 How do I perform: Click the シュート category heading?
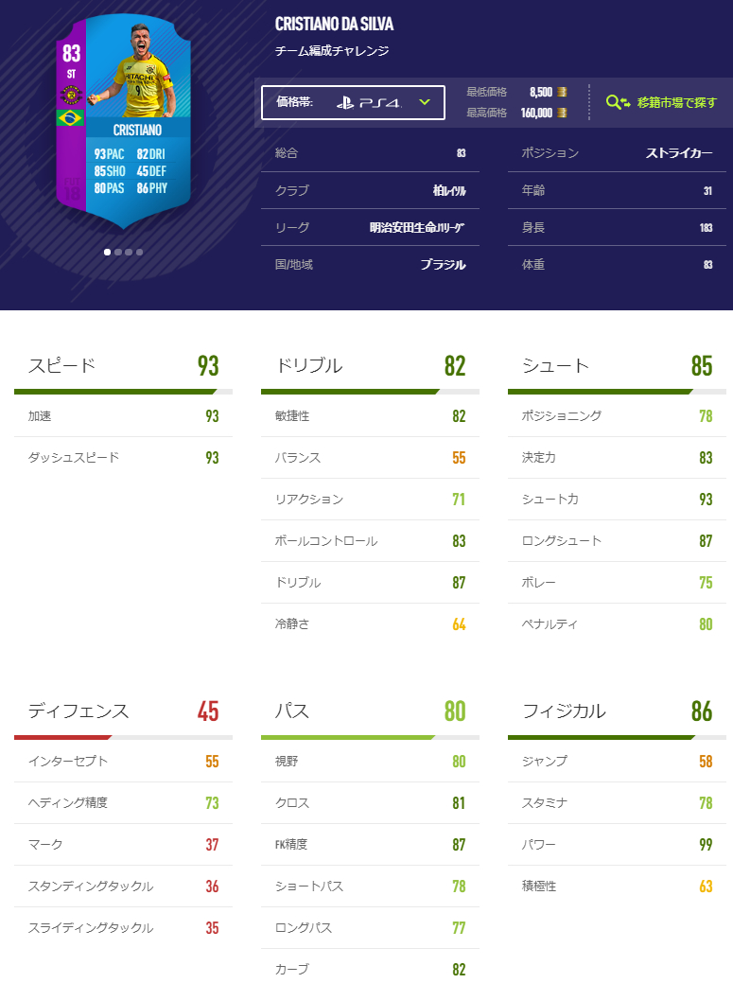coord(555,365)
